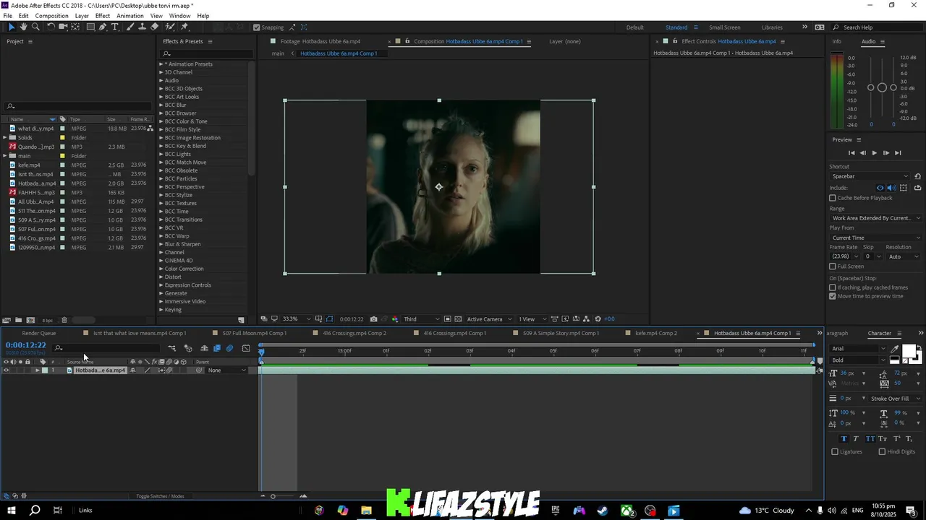926x520 pixels.
Task: Open the Third resolution dropdown
Action: click(422, 318)
